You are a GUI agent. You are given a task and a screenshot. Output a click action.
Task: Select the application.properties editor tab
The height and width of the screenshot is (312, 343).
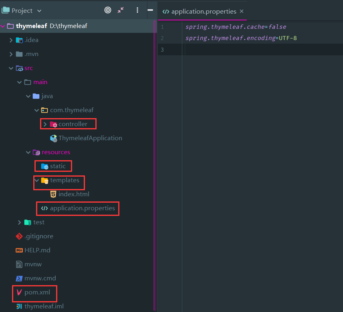click(x=200, y=11)
